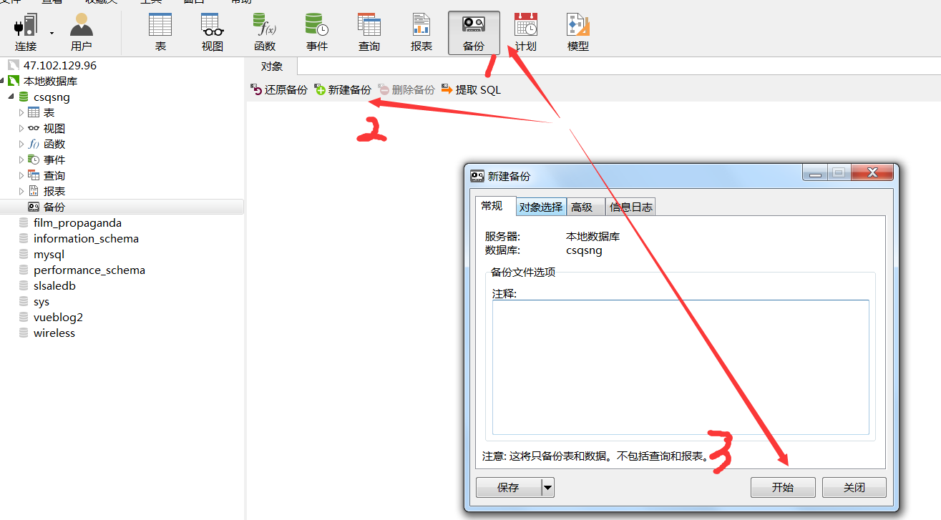The width and height of the screenshot is (941, 520).
Task: Open the 报表 (Report) toolbar icon
Action: coord(421,33)
